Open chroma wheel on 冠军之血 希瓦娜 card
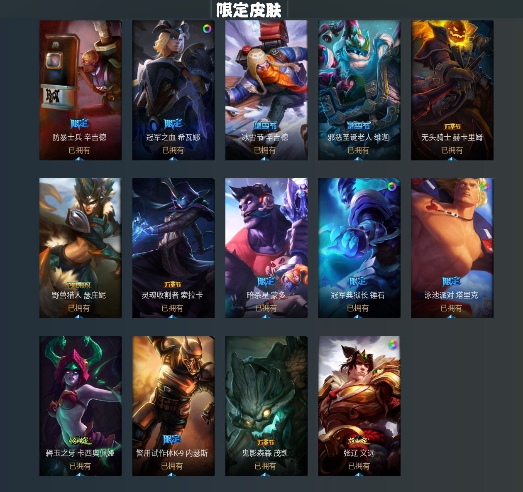The image size is (523, 492). point(207,29)
